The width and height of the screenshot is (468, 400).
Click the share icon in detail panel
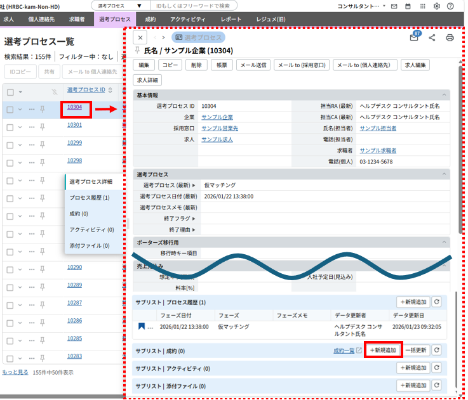pyautogui.click(x=432, y=38)
